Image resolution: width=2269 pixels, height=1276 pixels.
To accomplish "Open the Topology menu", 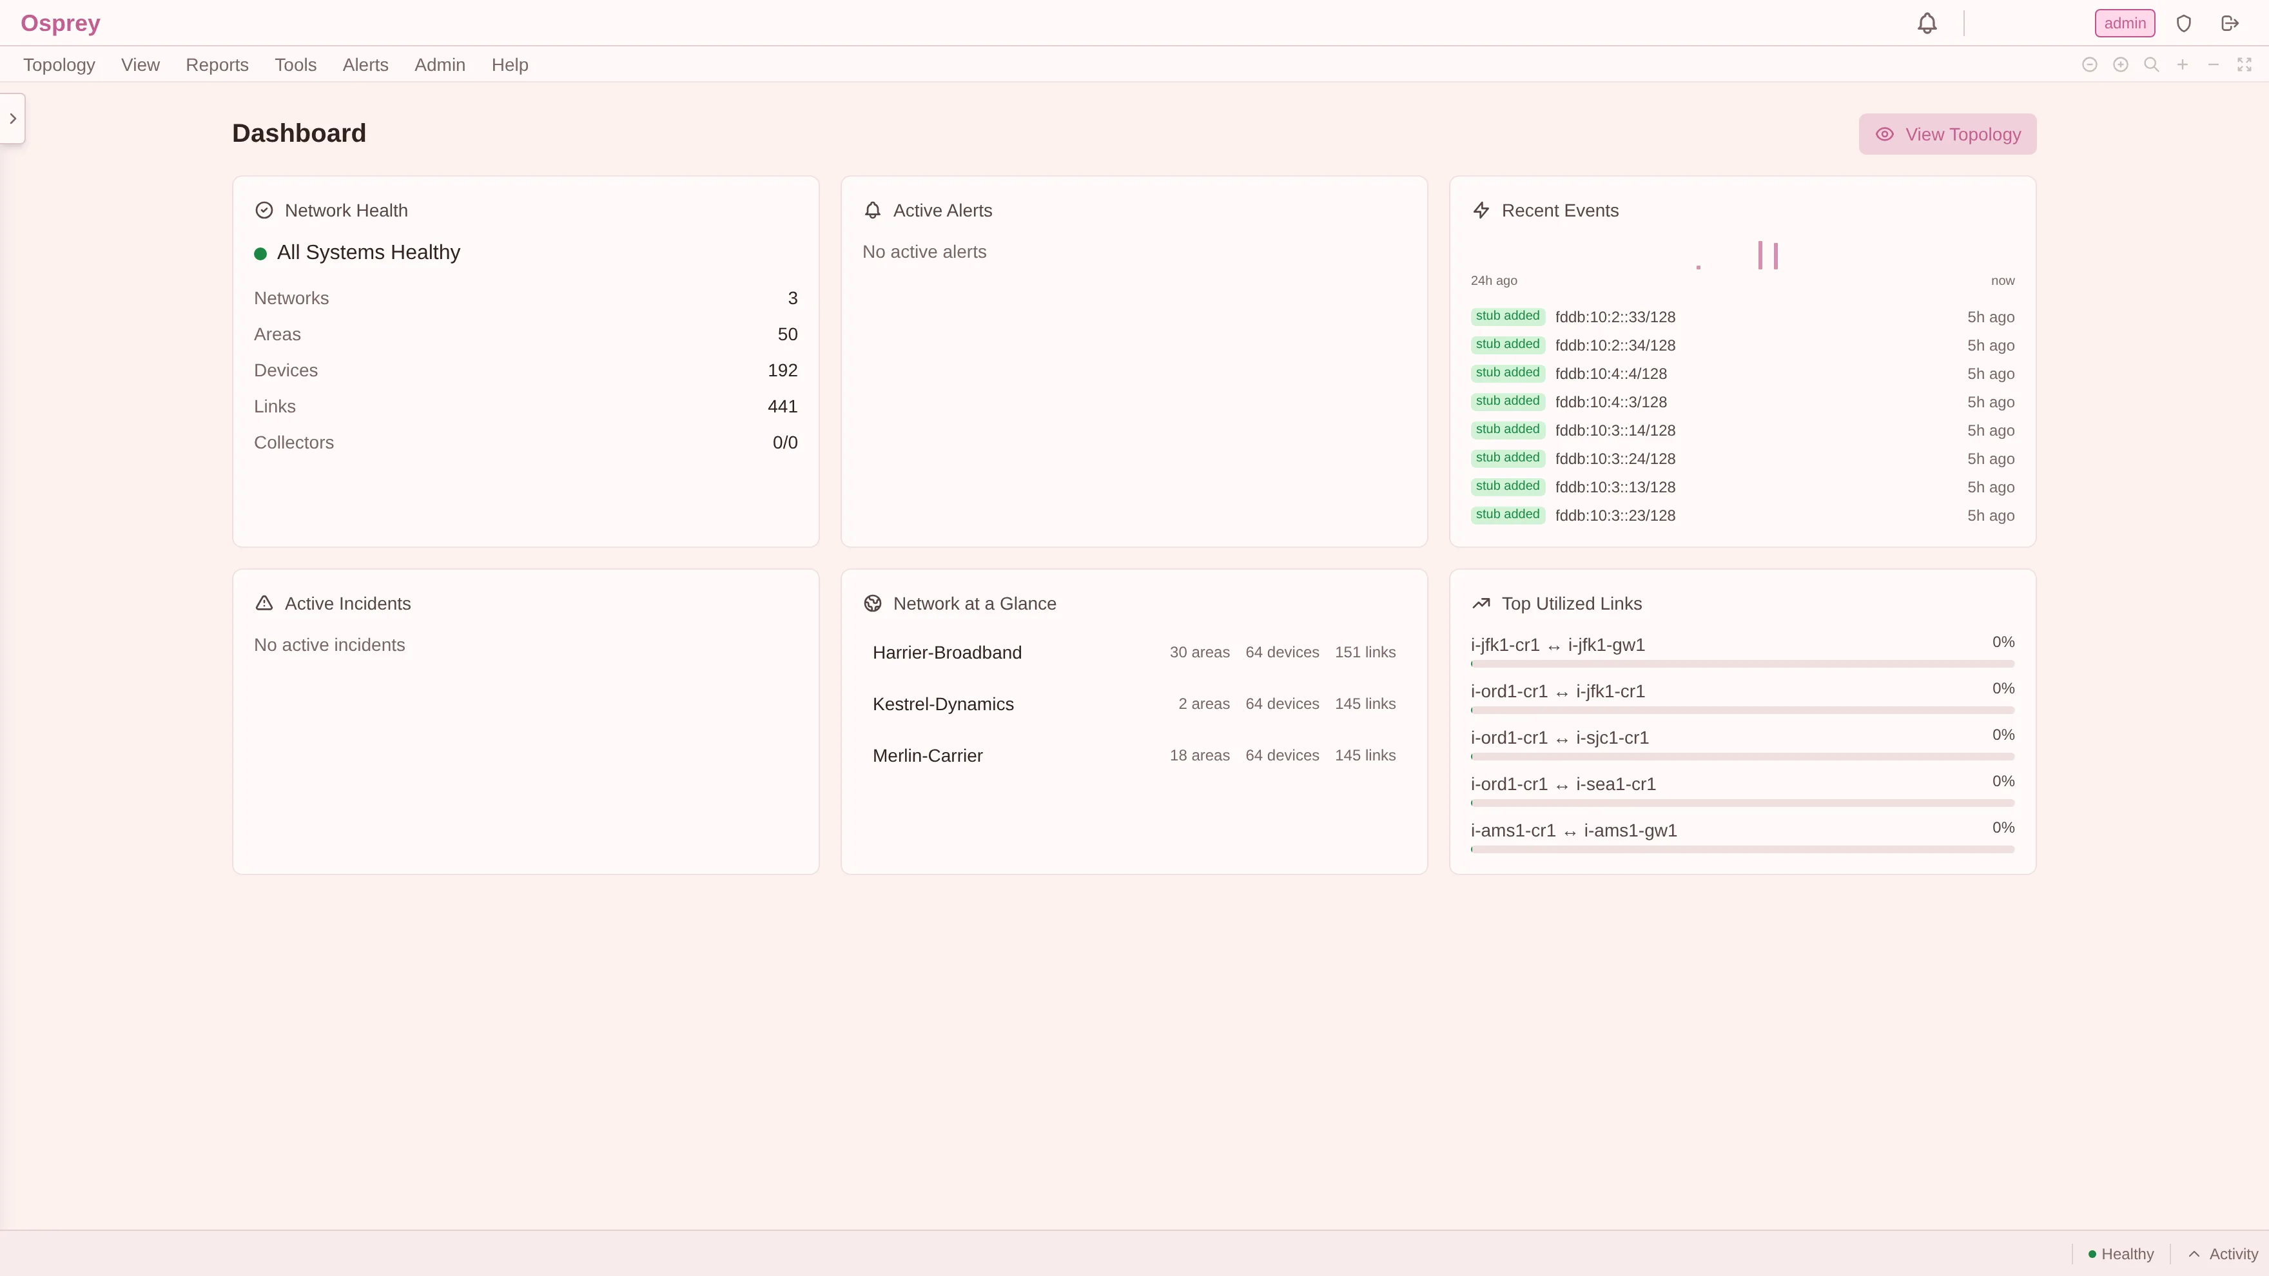I will click(x=59, y=65).
